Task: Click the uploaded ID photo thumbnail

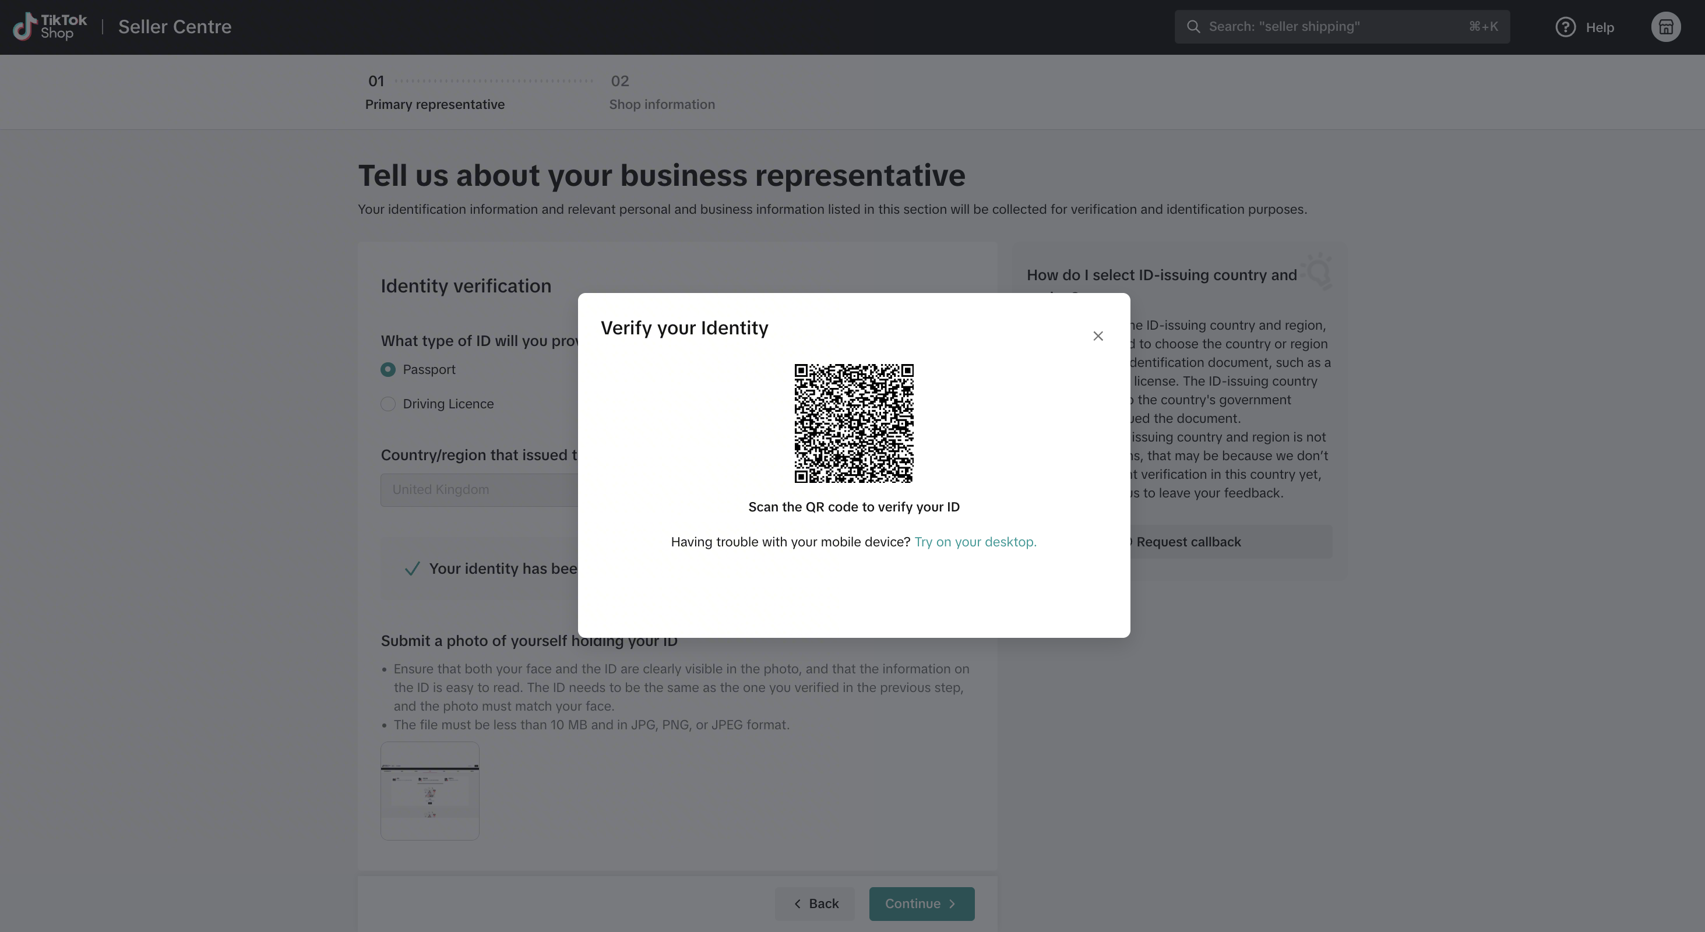Action: click(429, 791)
